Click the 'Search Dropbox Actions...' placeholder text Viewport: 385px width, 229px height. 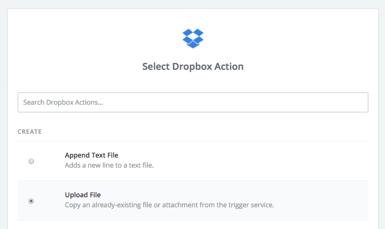pos(62,103)
